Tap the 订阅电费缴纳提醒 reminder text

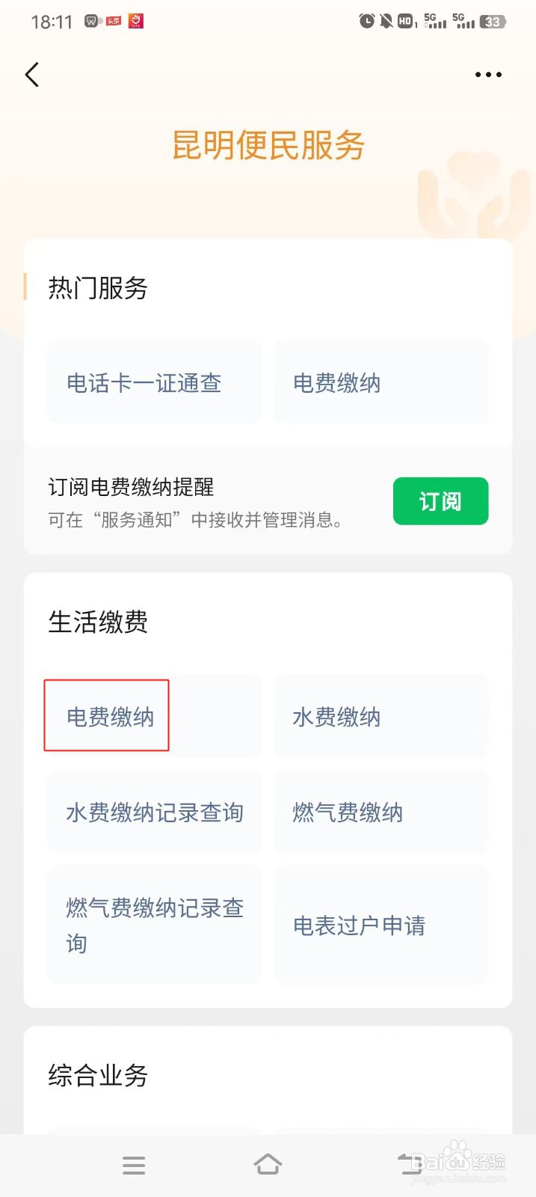tap(131, 487)
